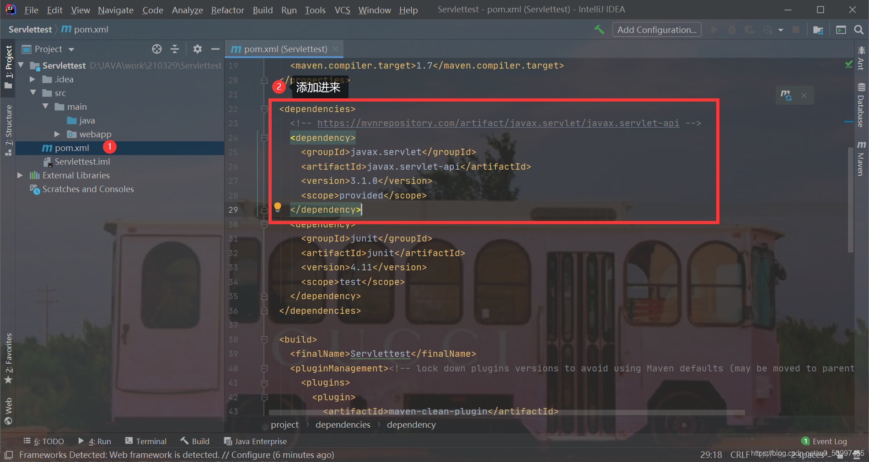Click locate/scroll-from-source target icon

tap(157, 49)
